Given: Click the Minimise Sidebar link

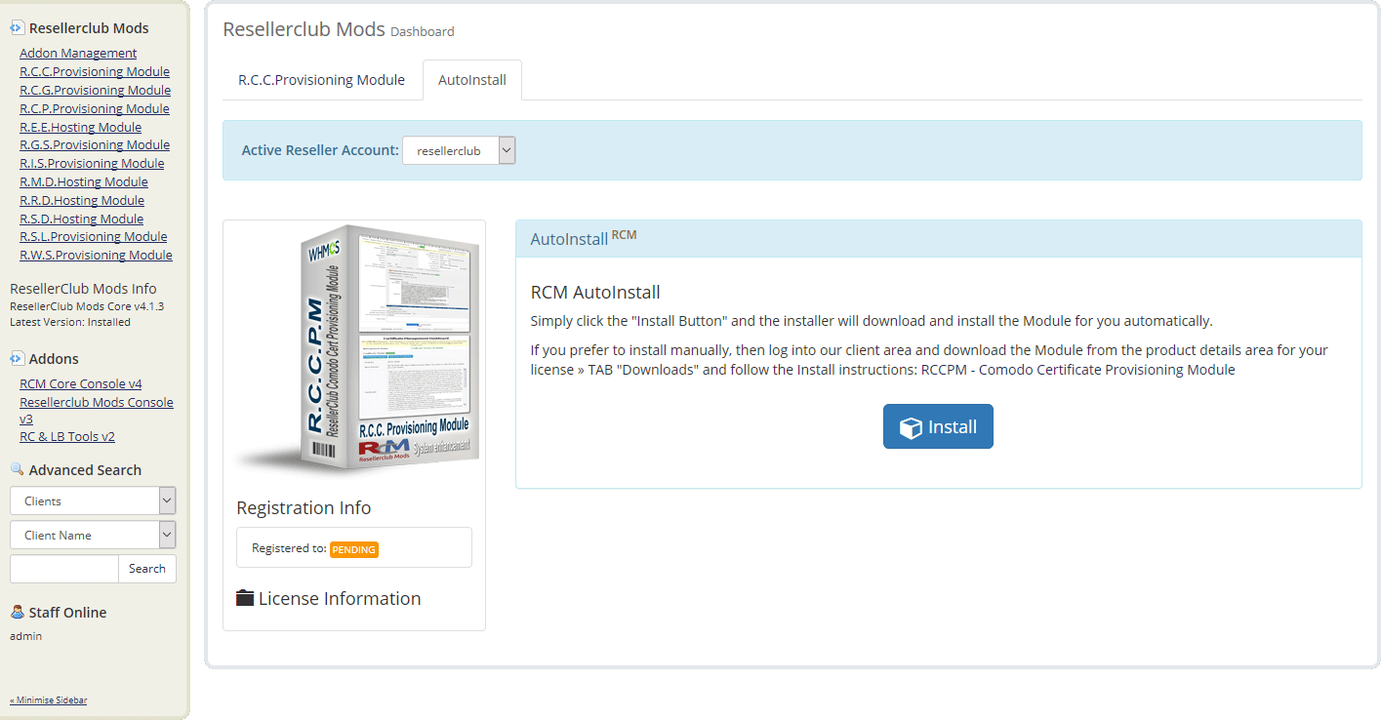Looking at the screenshot, I should coord(48,700).
